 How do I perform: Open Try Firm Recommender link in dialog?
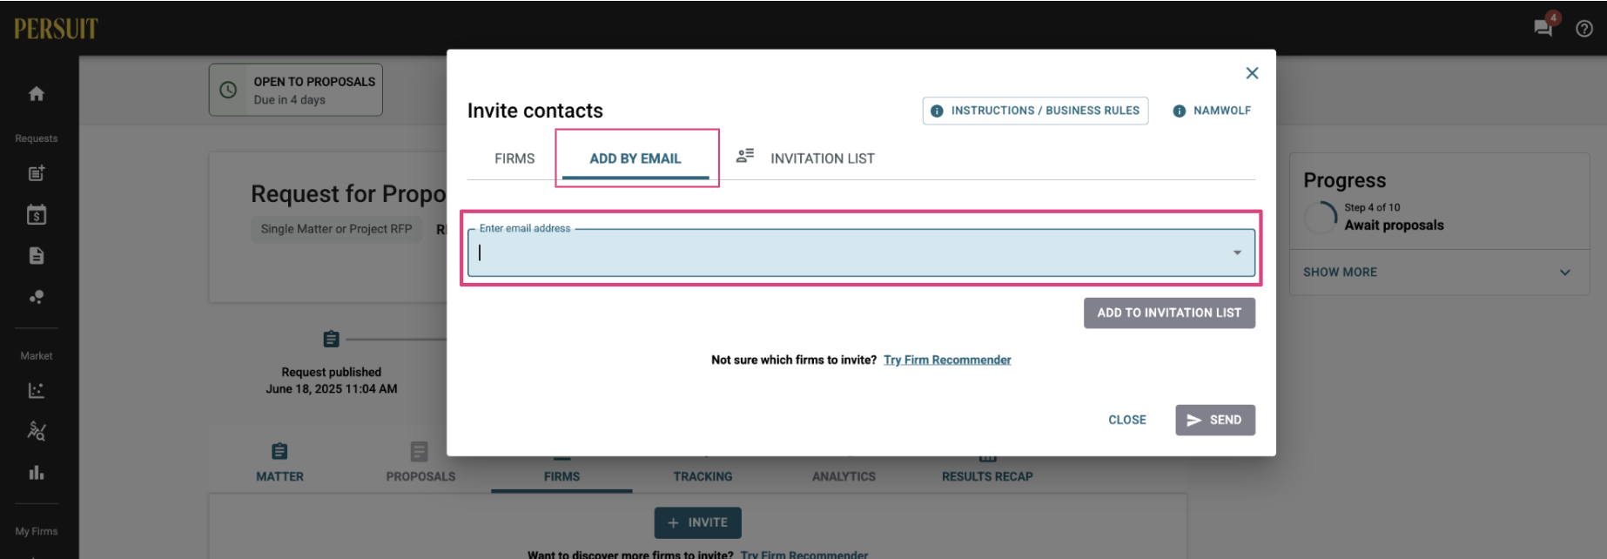click(947, 360)
